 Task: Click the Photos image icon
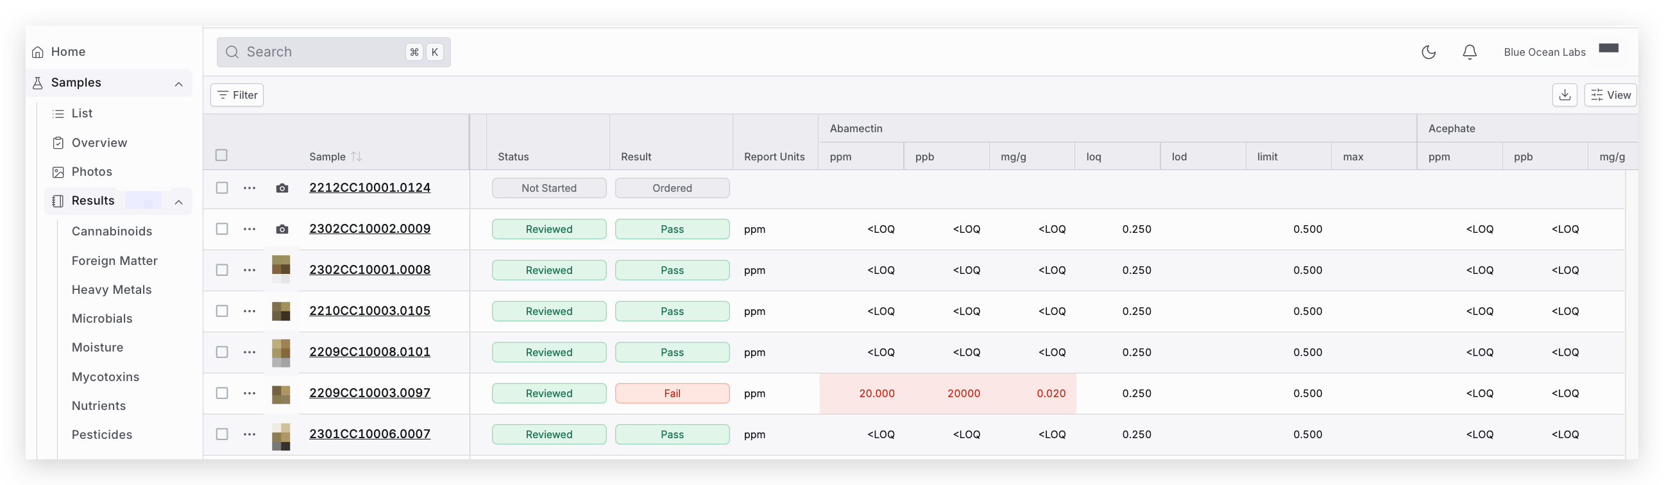pos(58,172)
